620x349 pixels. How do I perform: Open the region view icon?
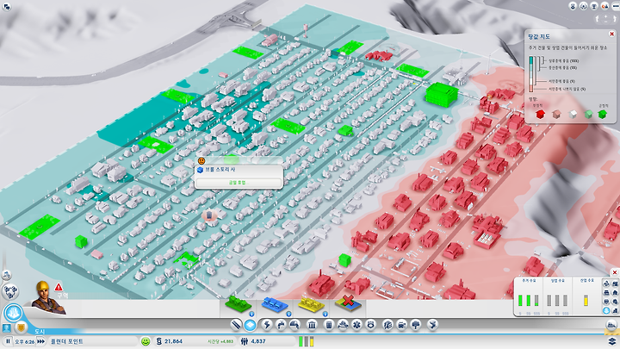10,291
